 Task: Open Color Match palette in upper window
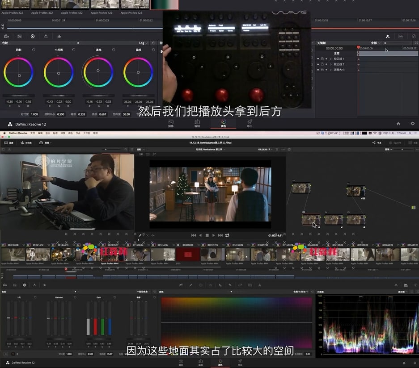pos(20,36)
